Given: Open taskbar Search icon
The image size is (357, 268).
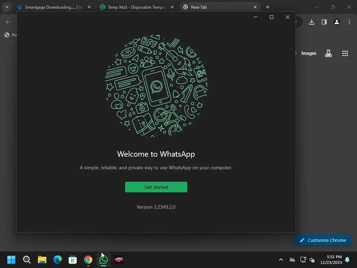Looking at the screenshot, I should [26, 260].
